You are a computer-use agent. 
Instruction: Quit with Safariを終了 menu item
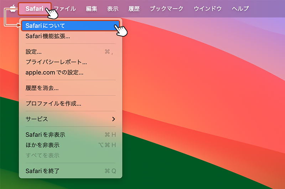[71, 171]
